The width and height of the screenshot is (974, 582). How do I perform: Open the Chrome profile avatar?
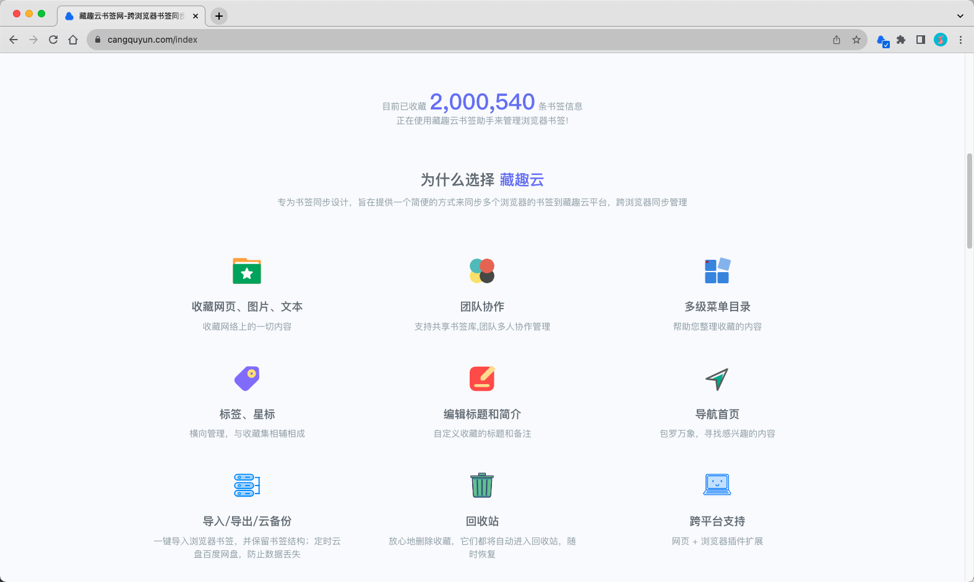[x=941, y=40]
